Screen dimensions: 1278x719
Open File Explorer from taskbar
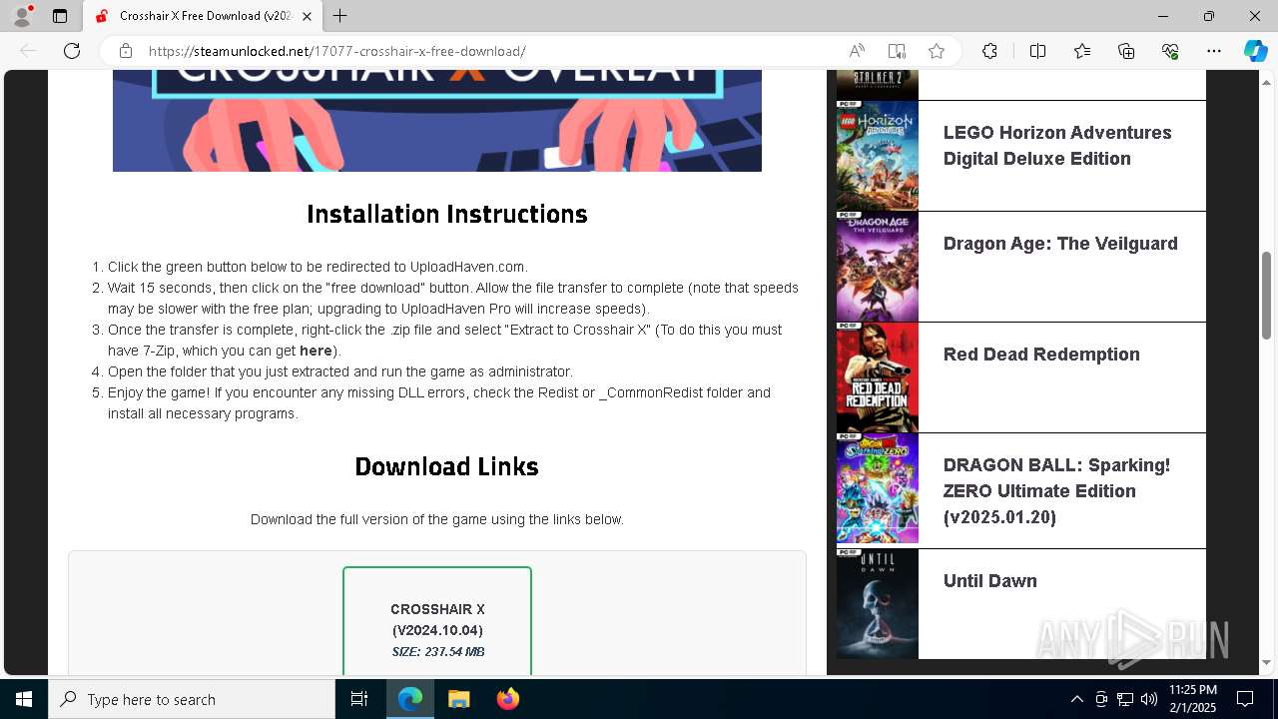pyautogui.click(x=458, y=699)
